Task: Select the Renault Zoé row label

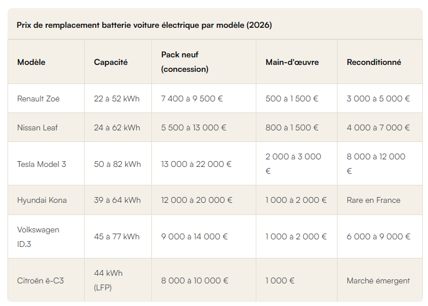Action: 38,99
